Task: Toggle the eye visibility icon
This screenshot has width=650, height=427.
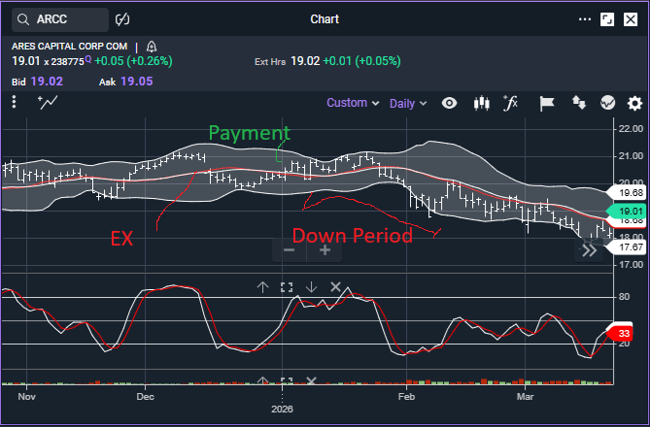Action: pos(449,103)
